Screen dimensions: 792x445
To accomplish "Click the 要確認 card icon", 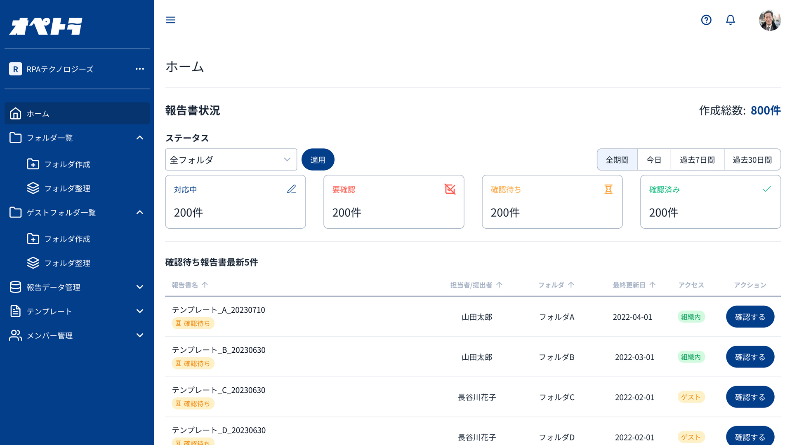I will click(450, 189).
